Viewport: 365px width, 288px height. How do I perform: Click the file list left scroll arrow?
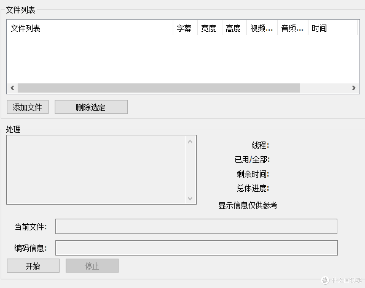coord(13,88)
